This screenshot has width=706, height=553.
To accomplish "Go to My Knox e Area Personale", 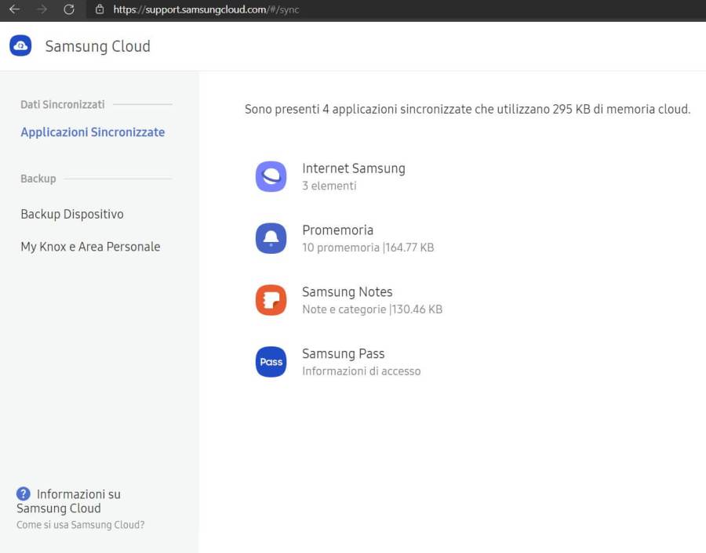I will tap(90, 247).
